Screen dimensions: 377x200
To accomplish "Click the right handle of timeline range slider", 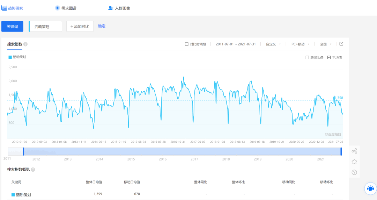I will (341, 151).
